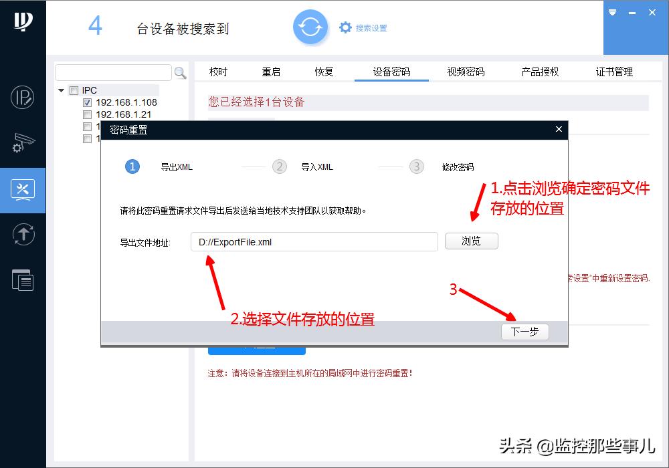Click the 浏览 button to choose location
Image resolution: width=669 pixels, height=468 pixels.
[472, 241]
